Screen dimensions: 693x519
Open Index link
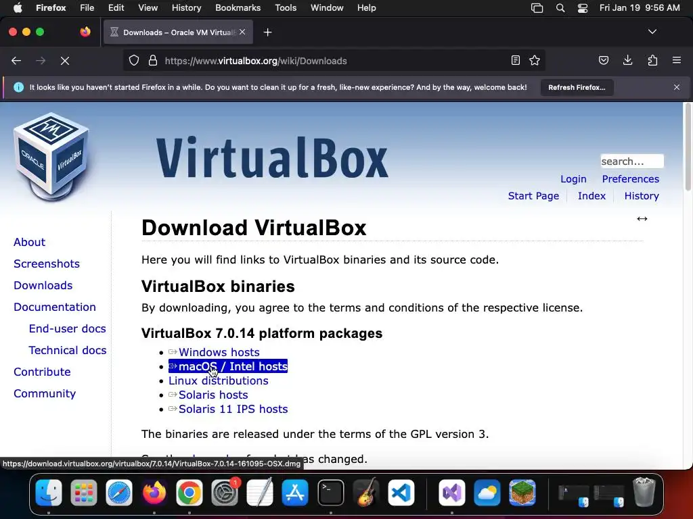(591, 195)
